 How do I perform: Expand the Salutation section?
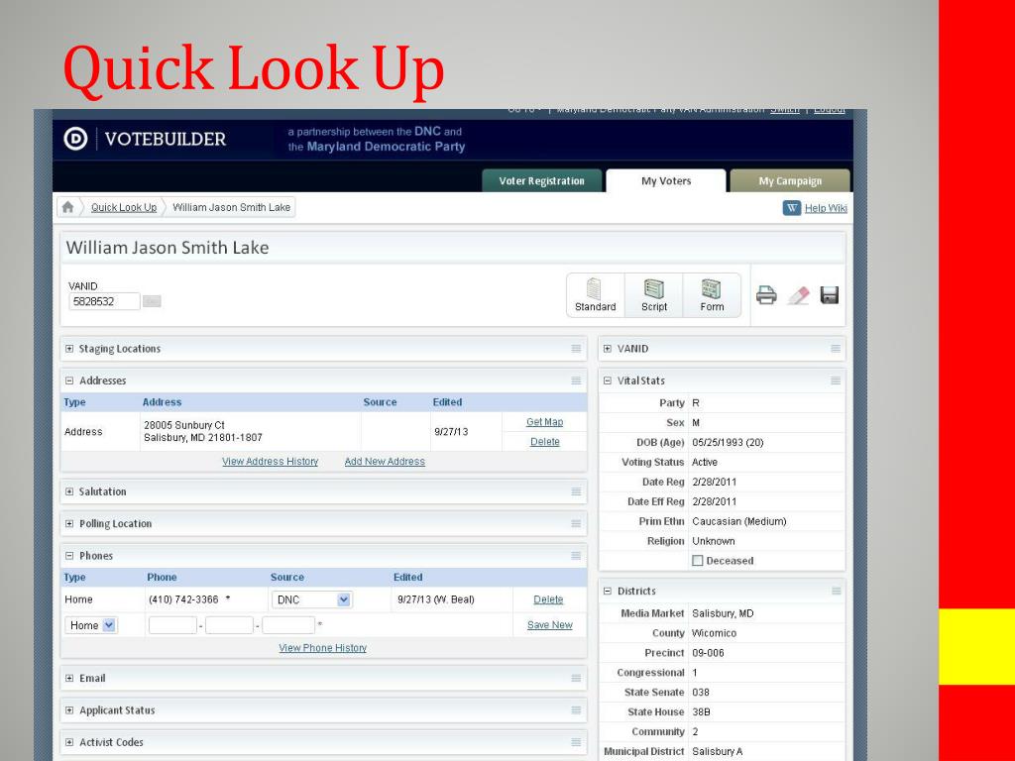69,491
